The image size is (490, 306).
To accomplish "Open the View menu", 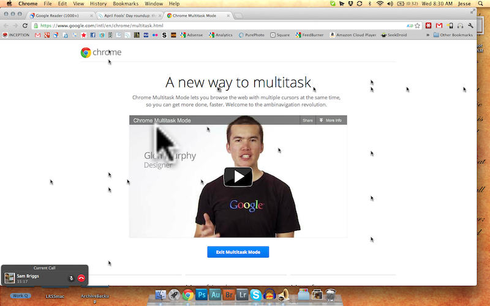I will (78, 4).
